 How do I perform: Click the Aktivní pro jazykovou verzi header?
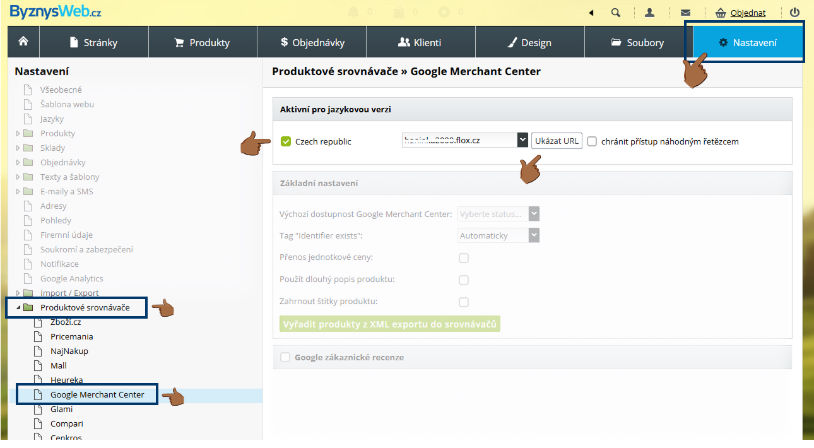(x=532, y=109)
